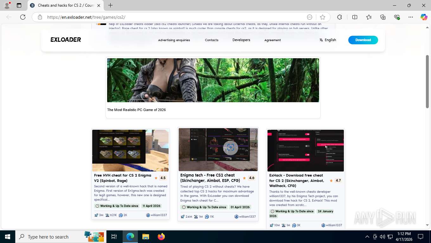Screen dimensions: 431x243
Task: Open Free HVH cheat Enigma V2 thumbnail
Action: pos(130,150)
